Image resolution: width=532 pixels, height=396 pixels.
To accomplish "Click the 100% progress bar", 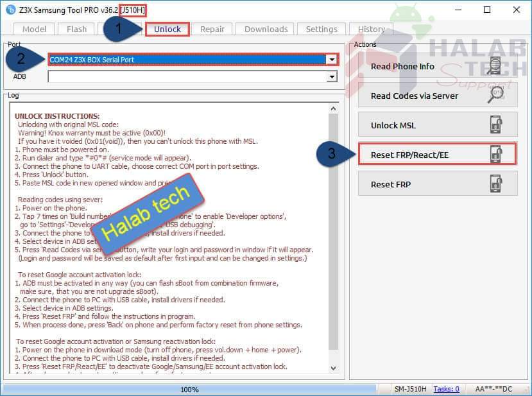I will (x=190, y=389).
